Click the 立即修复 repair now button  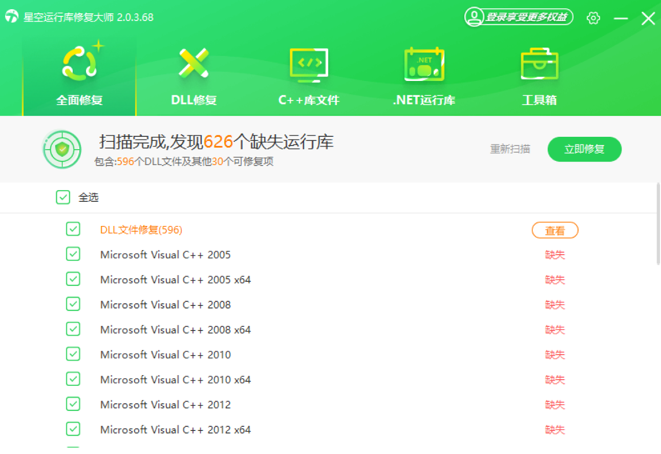tap(584, 149)
